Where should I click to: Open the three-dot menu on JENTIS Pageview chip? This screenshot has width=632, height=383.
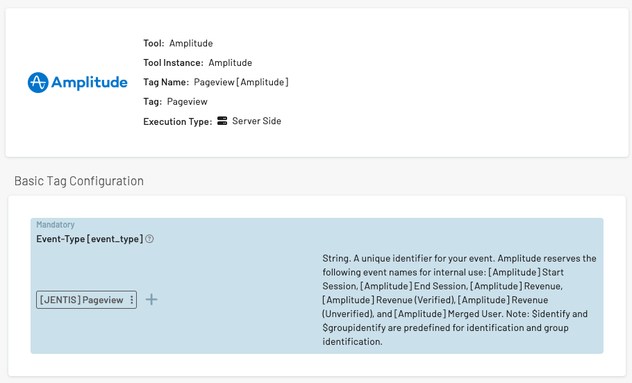coord(131,300)
